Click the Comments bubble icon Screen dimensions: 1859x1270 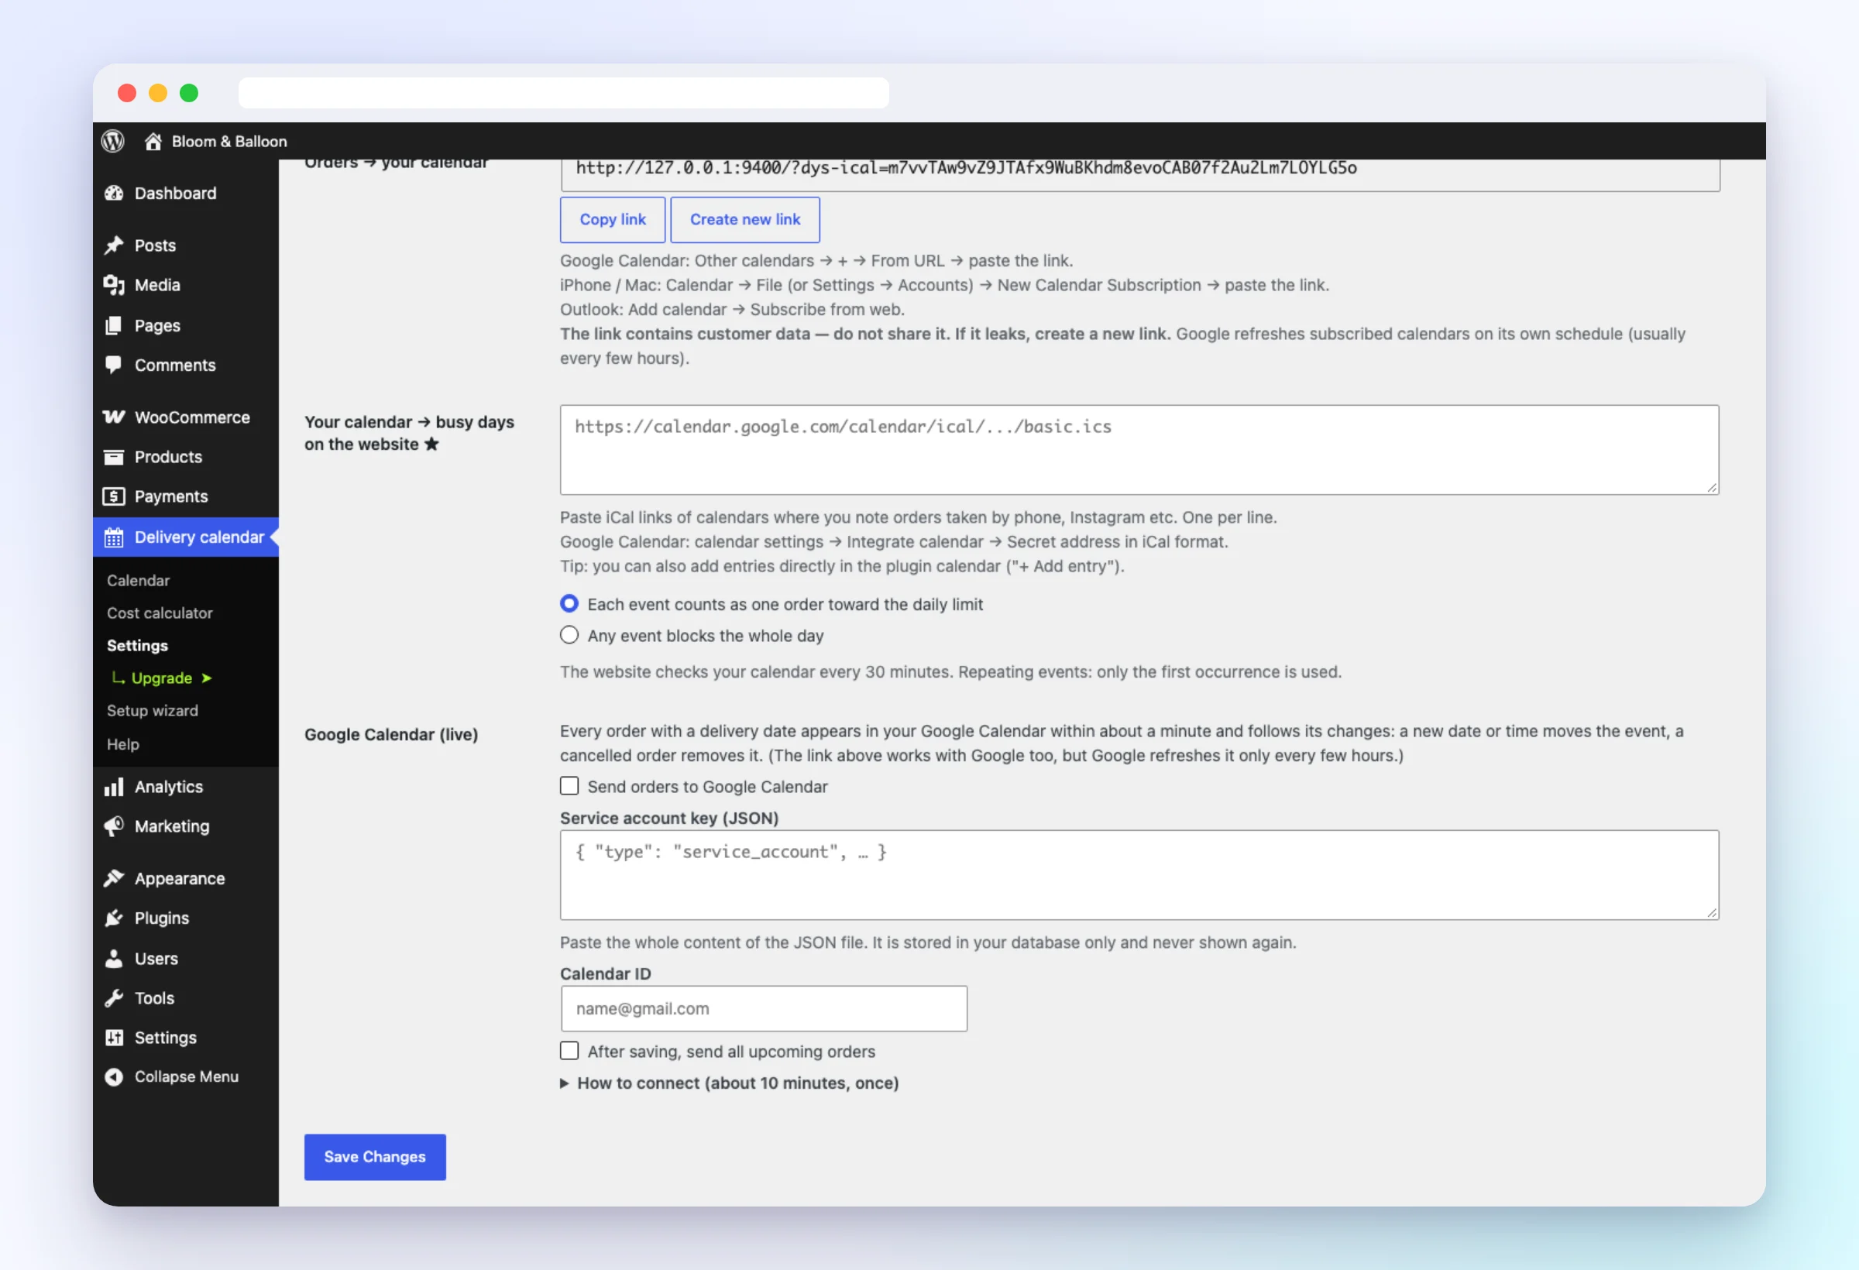(x=114, y=365)
